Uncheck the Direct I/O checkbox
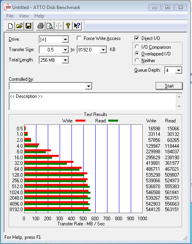The height and width of the screenshot is (244, 192). coord(137,38)
